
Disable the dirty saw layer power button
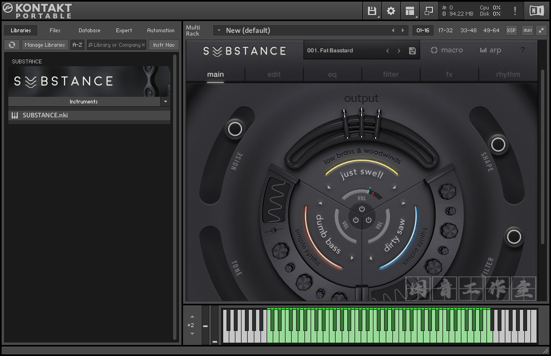(x=368, y=220)
